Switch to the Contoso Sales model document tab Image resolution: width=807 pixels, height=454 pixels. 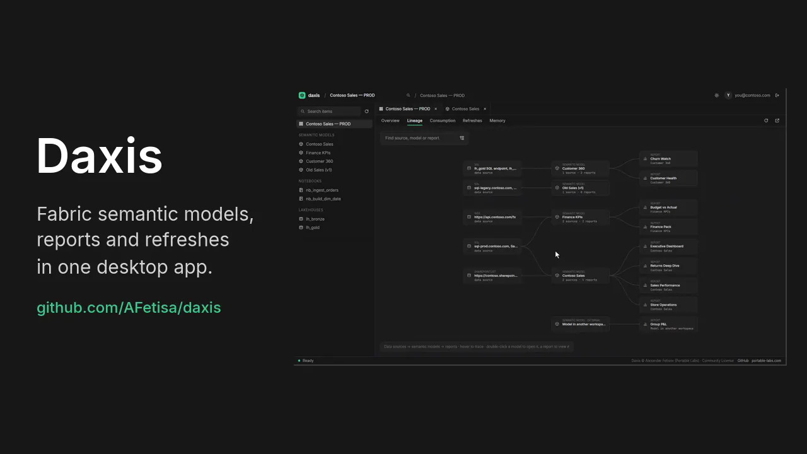(465, 109)
